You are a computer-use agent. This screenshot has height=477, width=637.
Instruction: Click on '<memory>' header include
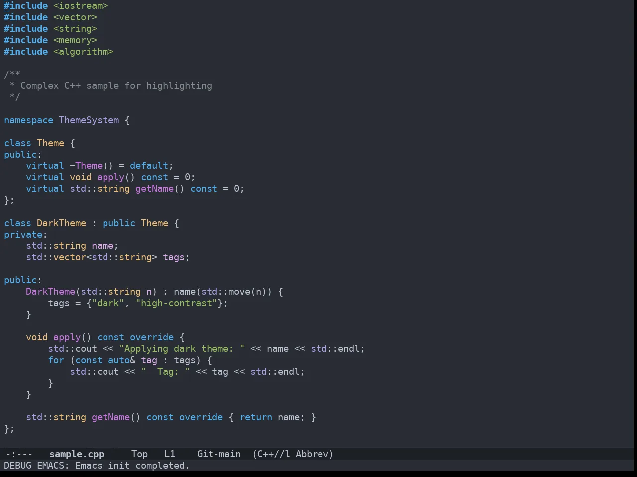(x=75, y=40)
